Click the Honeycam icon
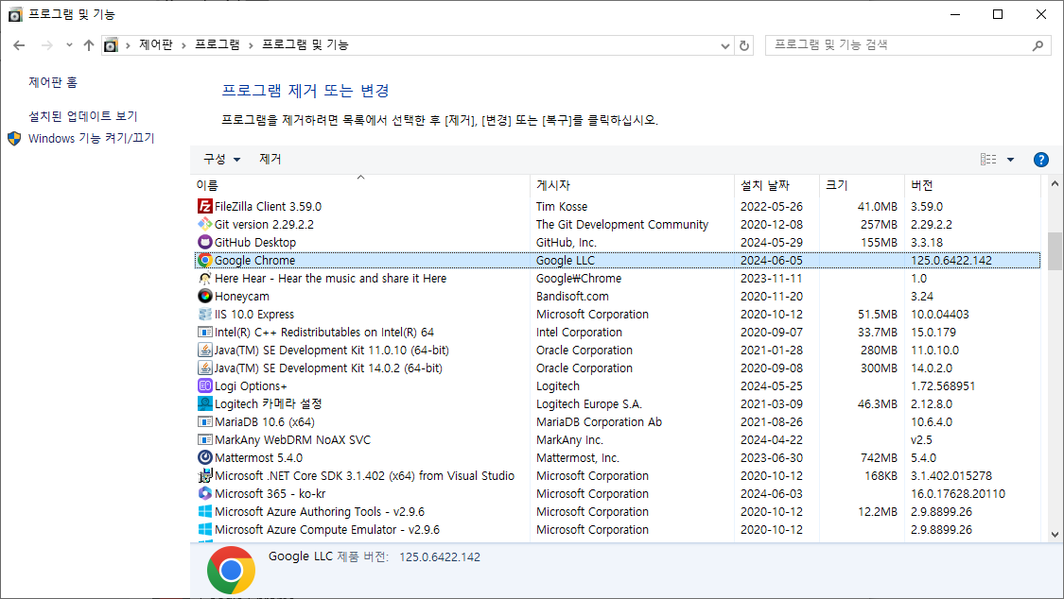The image size is (1064, 599). point(205,296)
